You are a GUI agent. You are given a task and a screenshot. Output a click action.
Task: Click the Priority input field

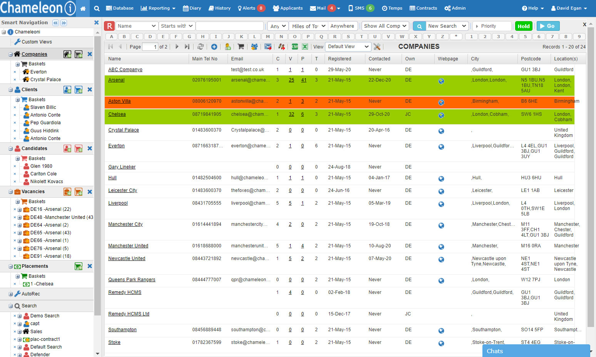492,26
